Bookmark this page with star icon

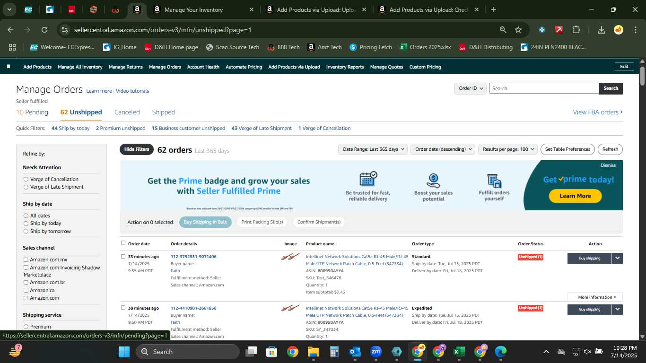tap(518, 30)
